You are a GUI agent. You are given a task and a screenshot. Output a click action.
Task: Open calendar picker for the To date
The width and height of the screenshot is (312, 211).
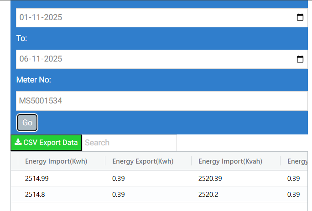(300, 59)
